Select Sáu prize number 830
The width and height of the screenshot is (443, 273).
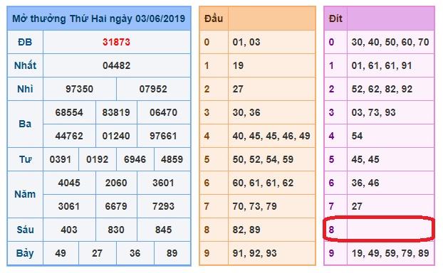[116, 230]
